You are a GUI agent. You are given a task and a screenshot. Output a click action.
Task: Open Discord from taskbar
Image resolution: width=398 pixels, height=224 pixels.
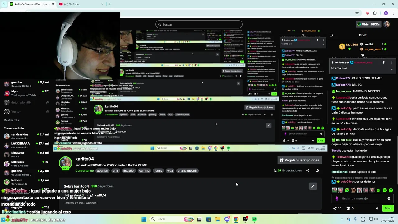pyautogui.click(x=227, y=219)
